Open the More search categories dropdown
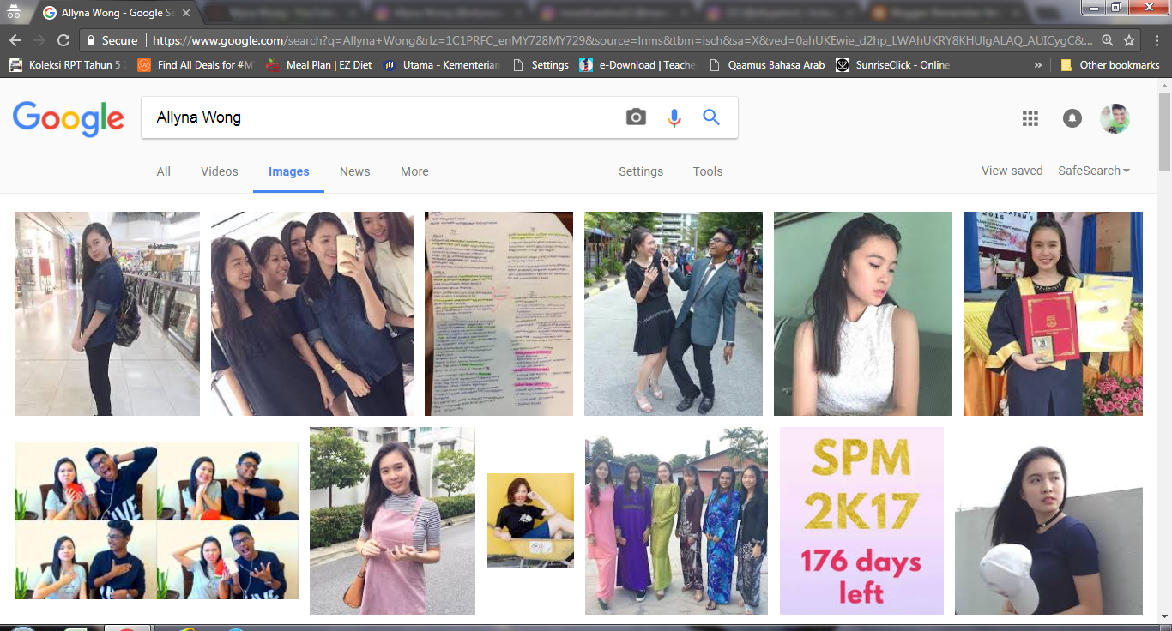 pyautogui.click(x=414, y=171)
